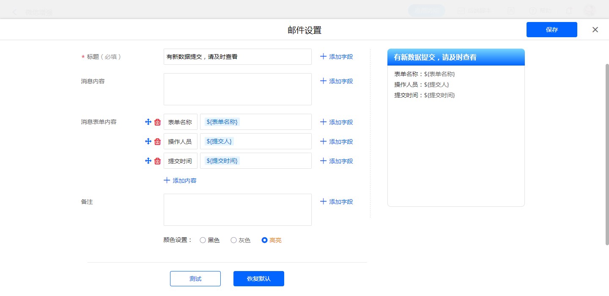Delete the 提交时间 row with trash icon
This screenshot has width=609, height=296.
coord(158,161)
